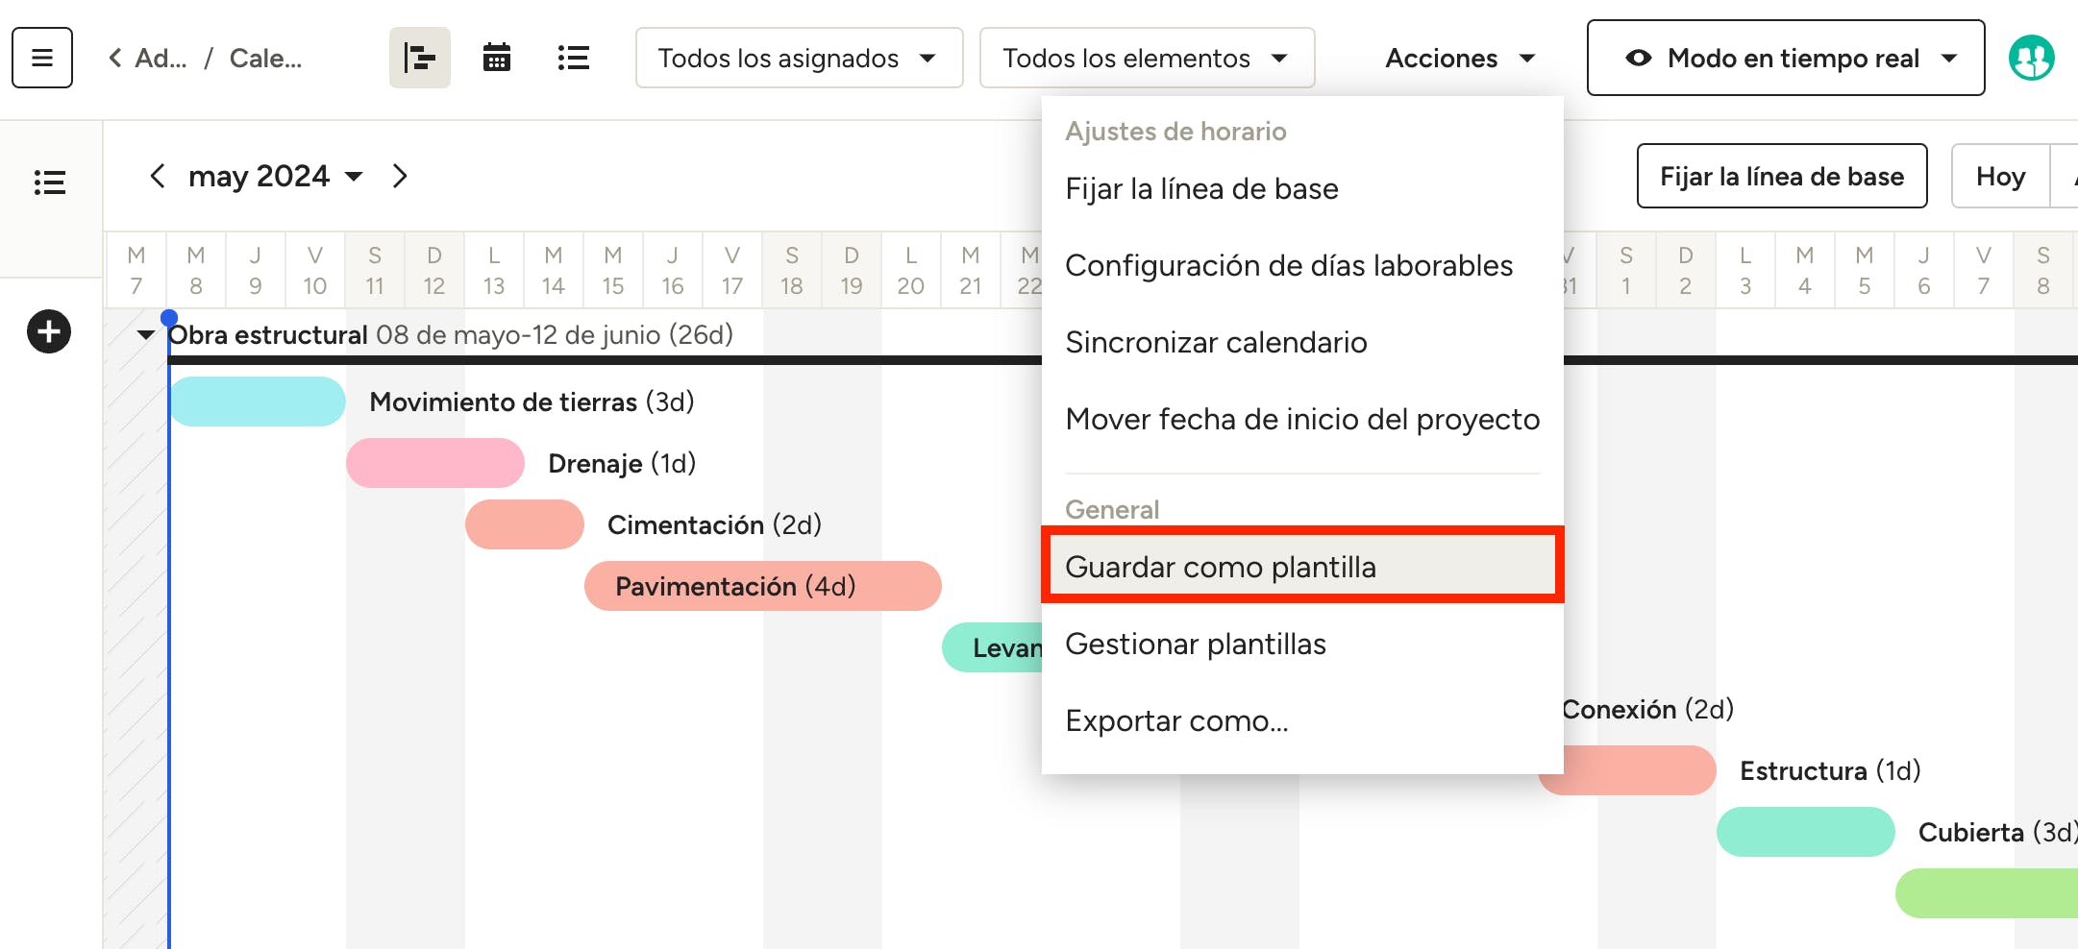Add a new item with plus button
The height and width of the screenshot is (949, 2078).
coord(49,332)
